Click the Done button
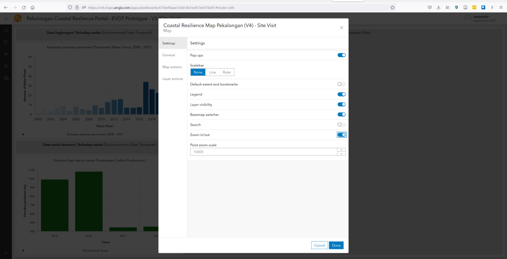507x259 pixels. 336,245
